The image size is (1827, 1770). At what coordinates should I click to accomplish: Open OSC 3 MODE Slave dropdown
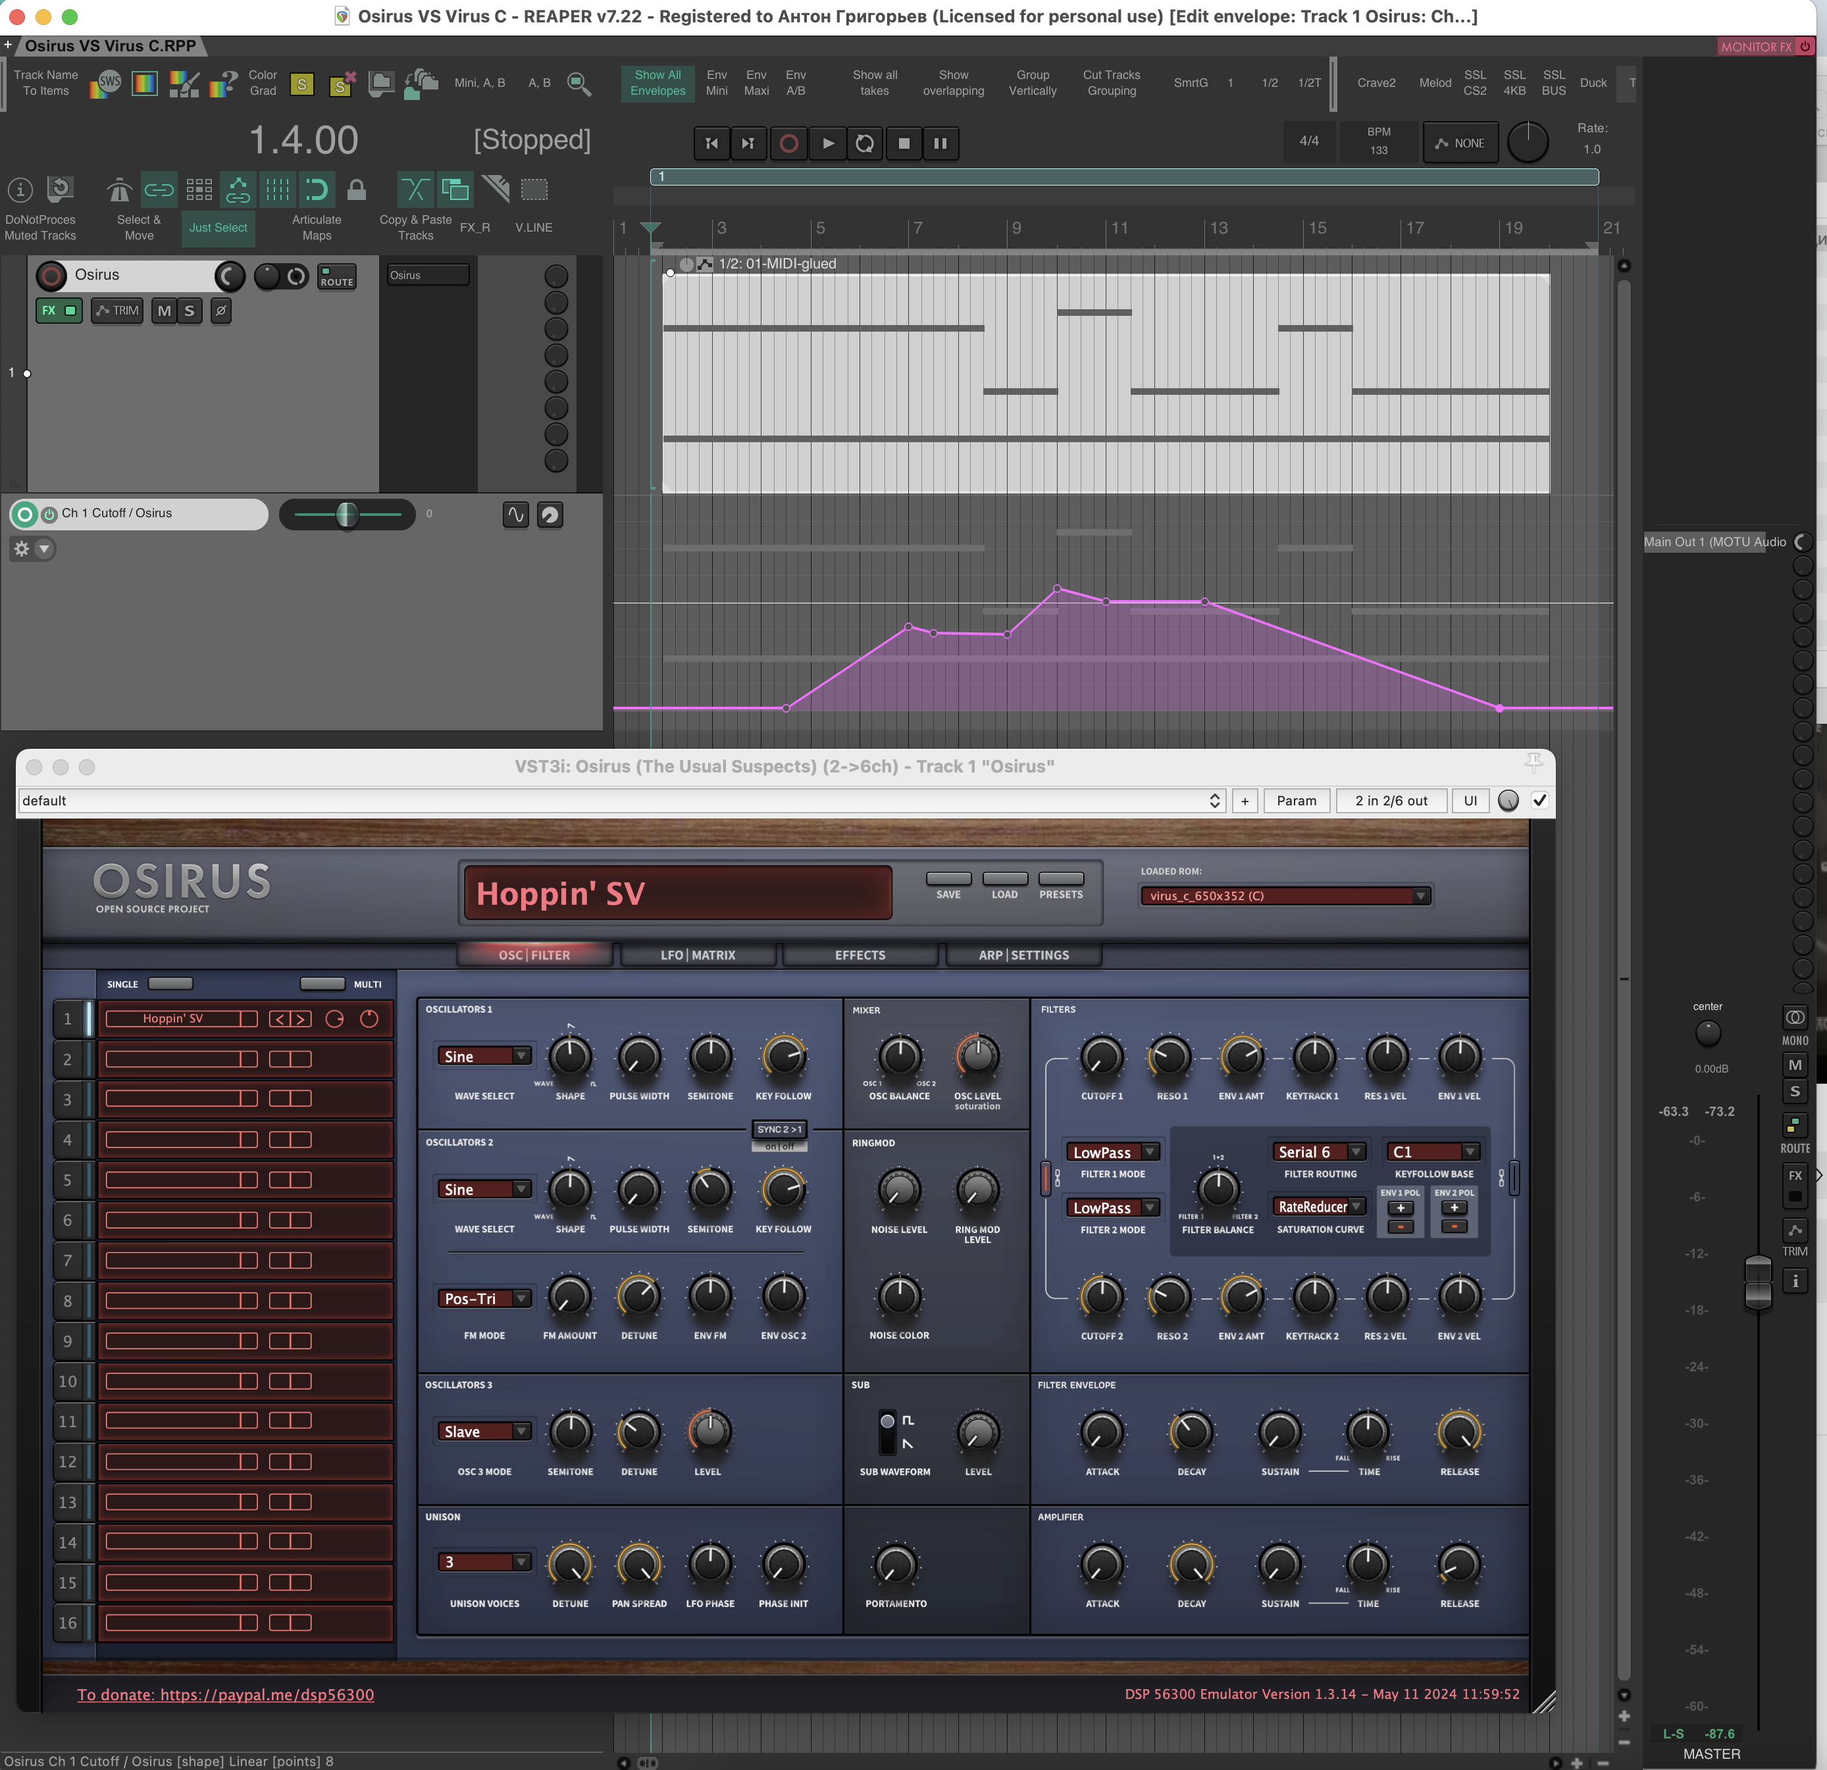click(484, 1432)
